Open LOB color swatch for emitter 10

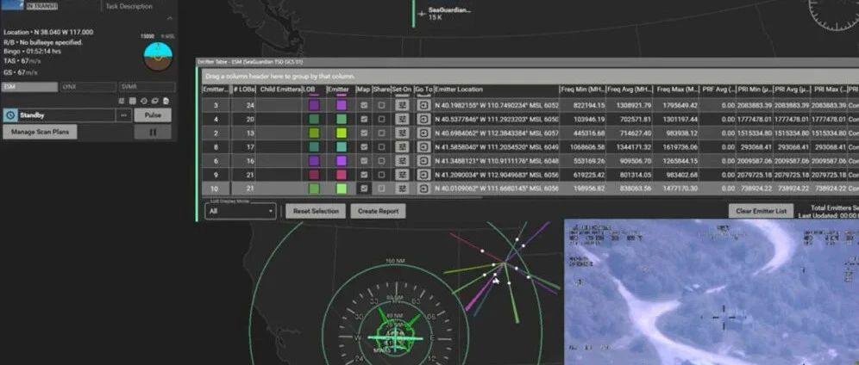click(314, 189)
